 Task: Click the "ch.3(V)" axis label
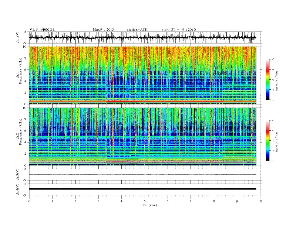pyautogui.click(x=18, y=175)
